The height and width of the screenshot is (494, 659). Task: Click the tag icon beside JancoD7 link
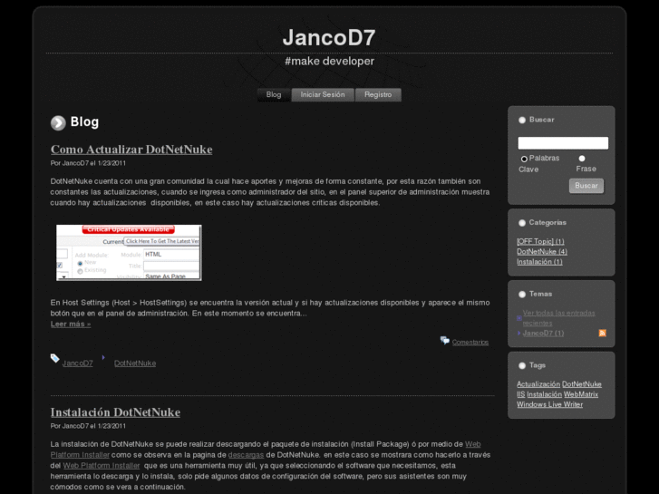(54, 358)
